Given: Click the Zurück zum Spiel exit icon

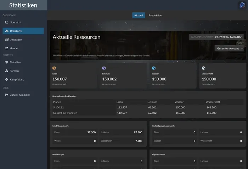Looking at the screenshot, I should coord(6,95).
